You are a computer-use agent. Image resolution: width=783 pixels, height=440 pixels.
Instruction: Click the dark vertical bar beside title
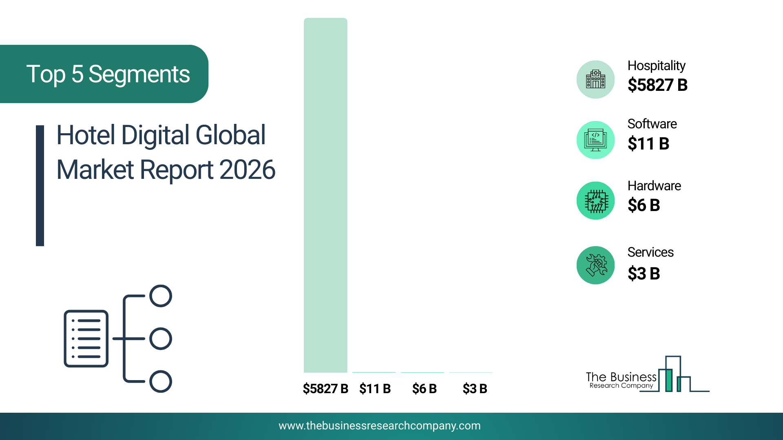[40, 185]
